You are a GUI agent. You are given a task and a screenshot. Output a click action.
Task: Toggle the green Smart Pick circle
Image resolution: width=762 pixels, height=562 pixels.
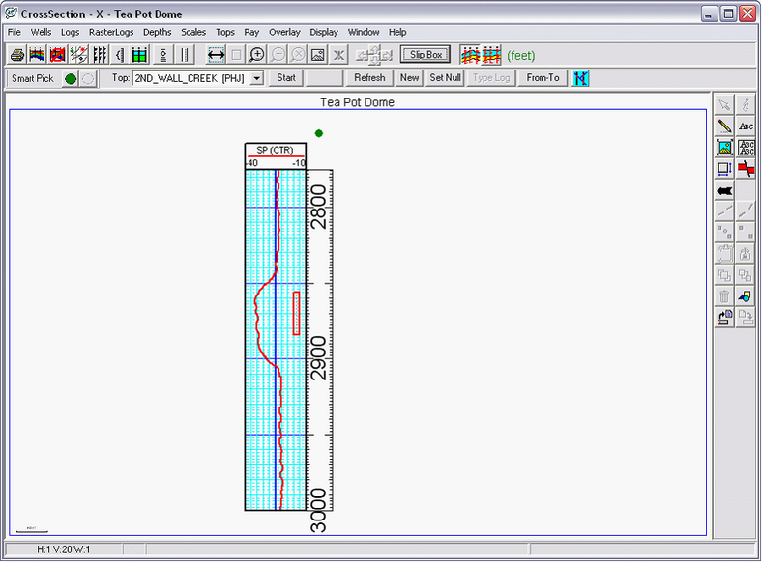click(71, 78)
